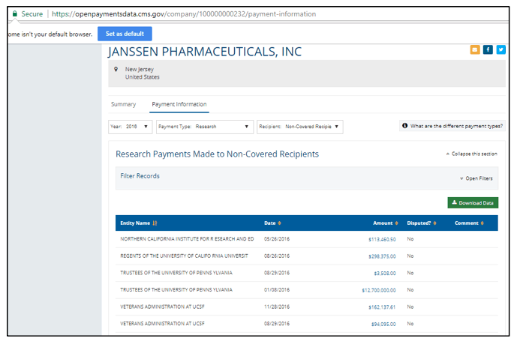Share page via Twitter icon

(x=500, y=49)
